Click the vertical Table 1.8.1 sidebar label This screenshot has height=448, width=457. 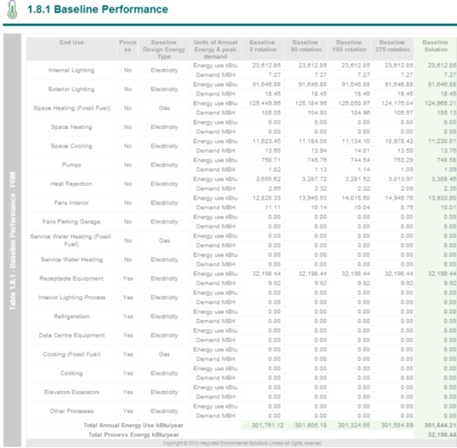[x=13, y=241]
